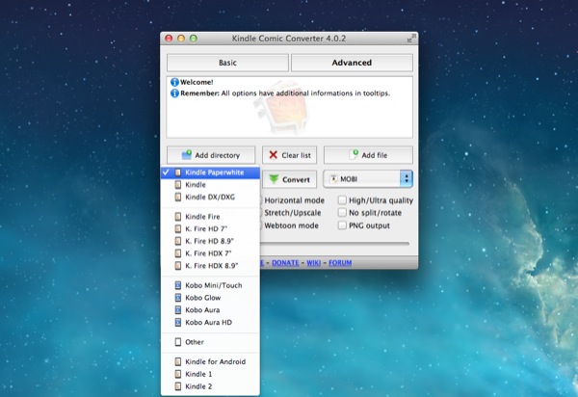
Task: Click the Welcome! message in log
Action: [197, 82]
